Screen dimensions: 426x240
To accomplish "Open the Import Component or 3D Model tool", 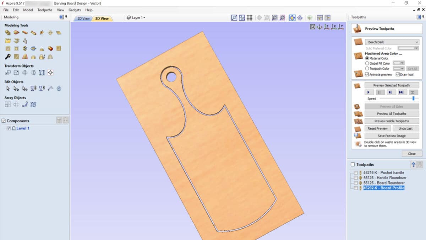I will coord(8,41).
